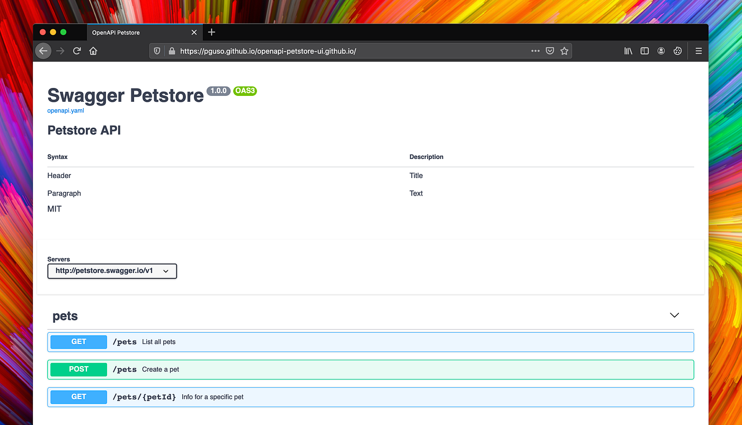Click the Syntax column header
This screenshot has height=425, width=742.
click(57, 157)
